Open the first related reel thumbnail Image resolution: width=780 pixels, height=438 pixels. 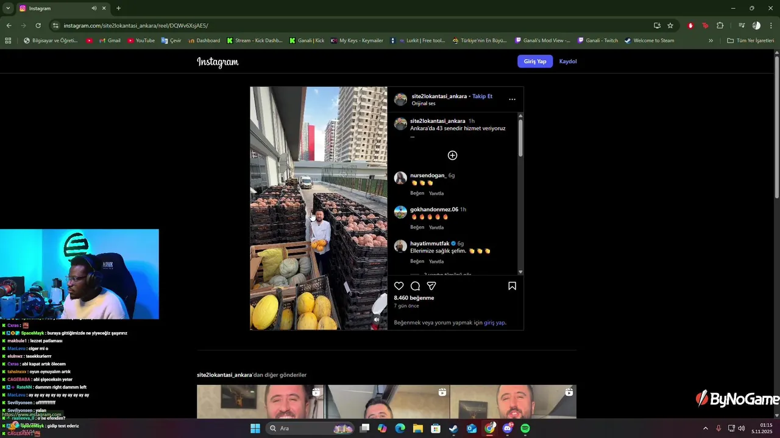coord(260,401)
